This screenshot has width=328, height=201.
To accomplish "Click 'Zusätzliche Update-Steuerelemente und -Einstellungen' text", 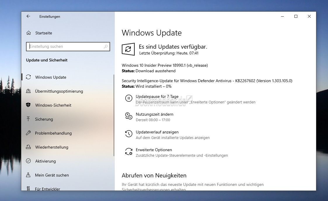I will (x=182, y=155).
